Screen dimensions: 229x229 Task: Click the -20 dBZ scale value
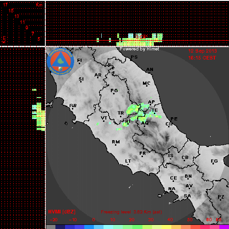coord(54,220)
